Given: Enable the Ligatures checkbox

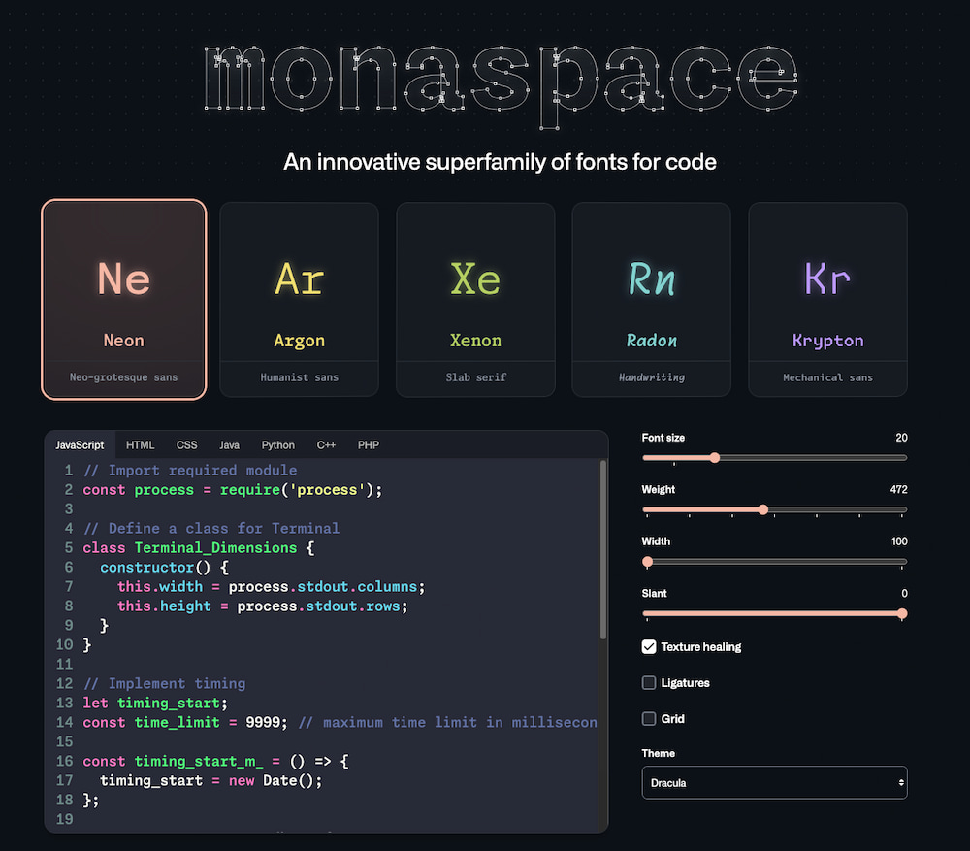Looking at the screenshot, I should tap(649, 683).
